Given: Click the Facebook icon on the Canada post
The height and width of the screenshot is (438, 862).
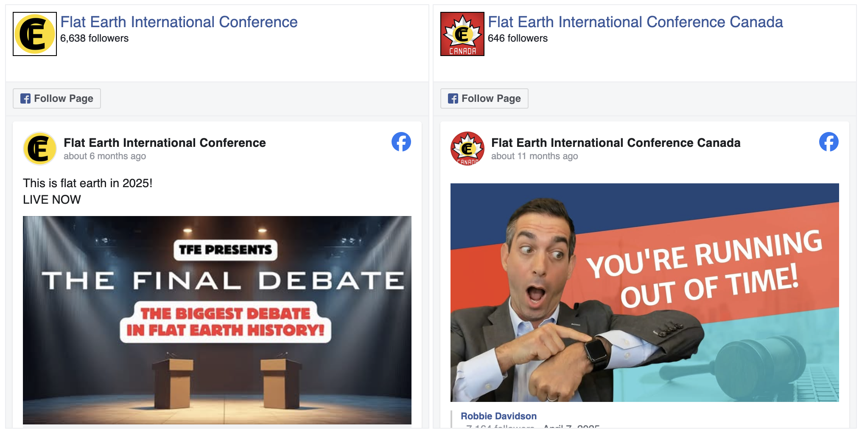Looking at the screenshot, I should click(x=828, y=142).
